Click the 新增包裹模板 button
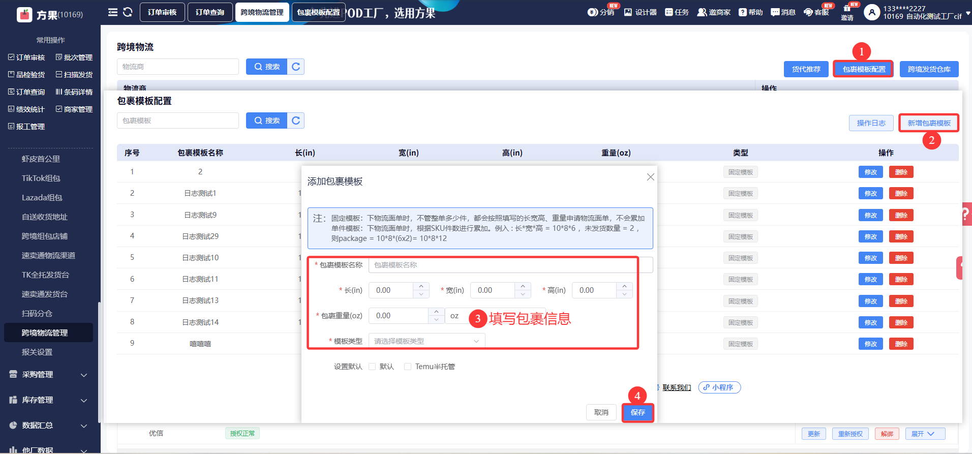Viewport: 972px width, 454px height. (929, 123)
